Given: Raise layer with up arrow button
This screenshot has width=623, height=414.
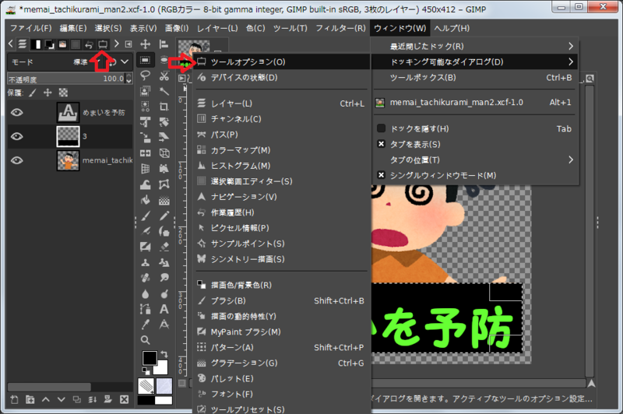Looking at the screenshot, I should click(x=46, y=399).
